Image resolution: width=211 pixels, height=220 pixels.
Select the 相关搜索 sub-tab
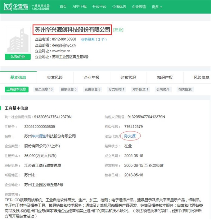coord(185,89)
